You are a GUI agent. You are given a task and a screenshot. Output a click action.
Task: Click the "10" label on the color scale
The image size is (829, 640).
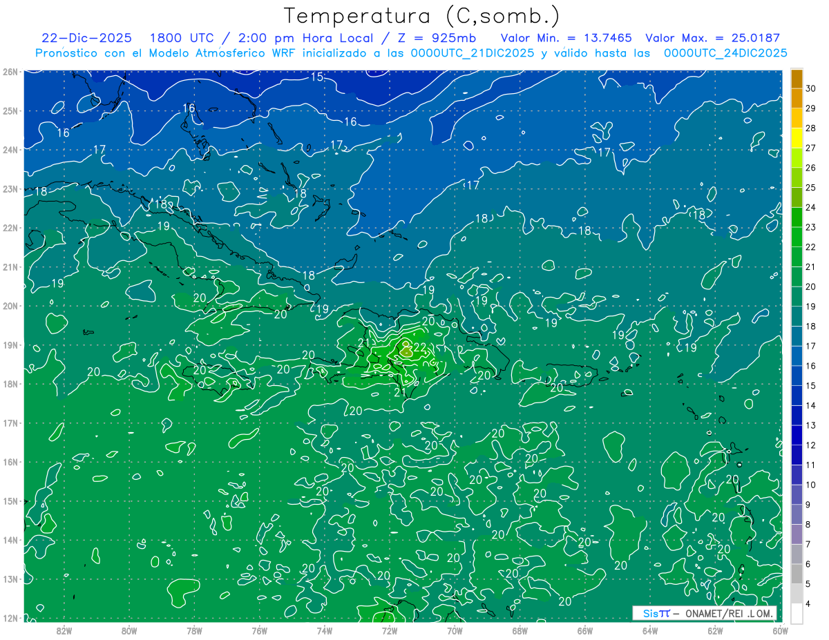point(810,485)
